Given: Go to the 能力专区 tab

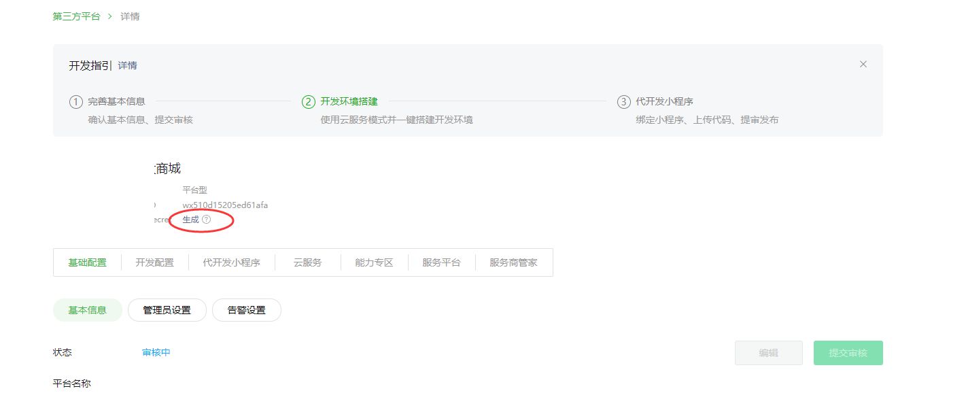Looking at the screenshot, I should (374, 262).
